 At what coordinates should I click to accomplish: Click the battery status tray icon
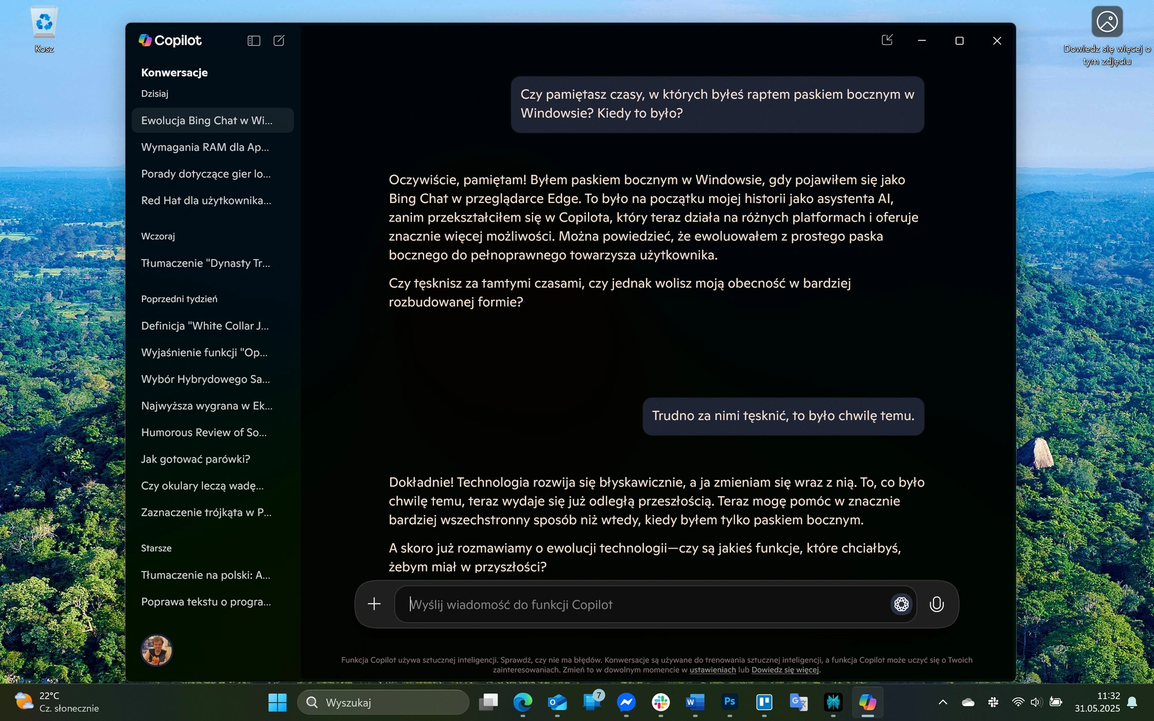[1056, 702]
